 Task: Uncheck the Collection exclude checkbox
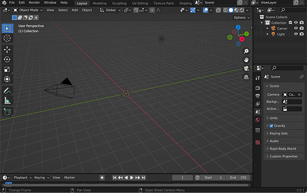click(290, 23)
